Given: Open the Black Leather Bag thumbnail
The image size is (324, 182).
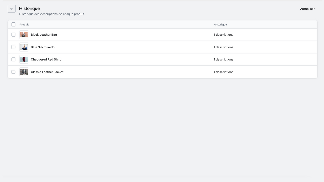Looking at the screenshot, I should [x=24, y=35].
